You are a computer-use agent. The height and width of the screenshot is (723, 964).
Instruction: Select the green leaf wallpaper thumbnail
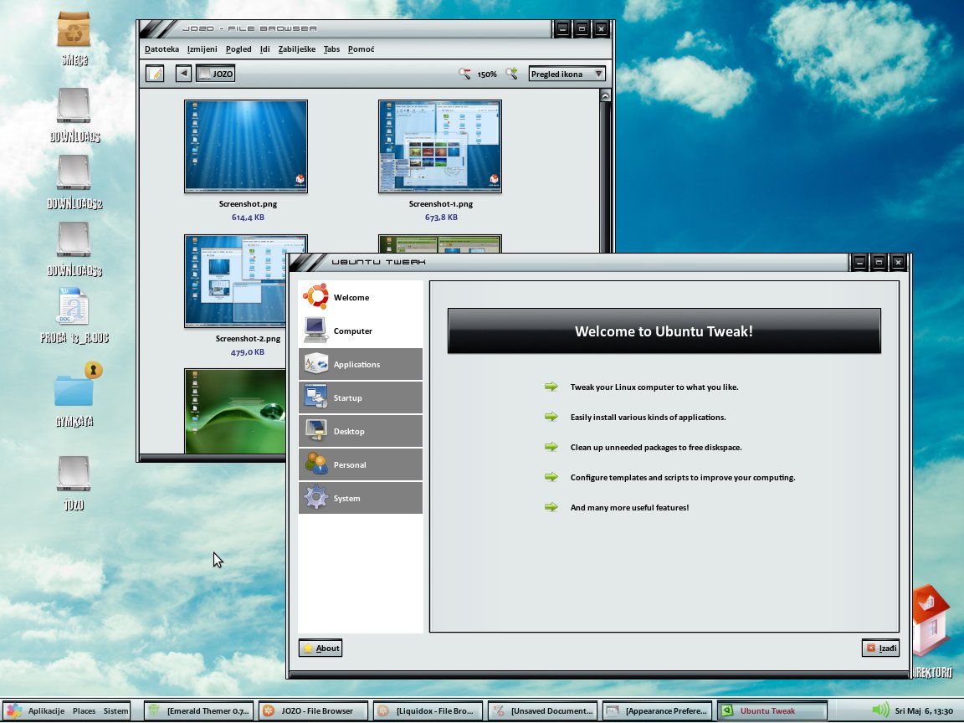(x=235, y=412)
